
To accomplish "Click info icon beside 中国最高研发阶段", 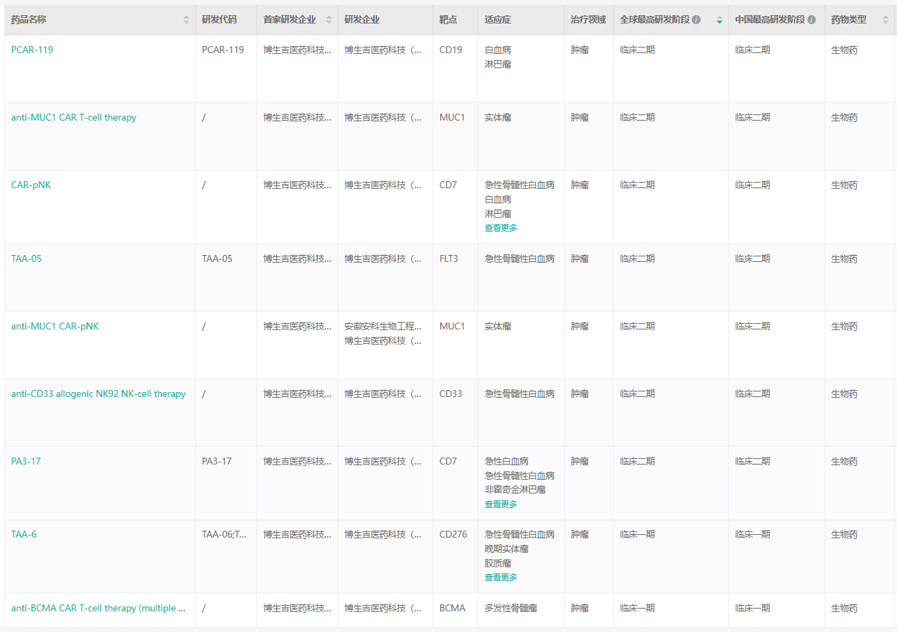I will coord(812,20).
